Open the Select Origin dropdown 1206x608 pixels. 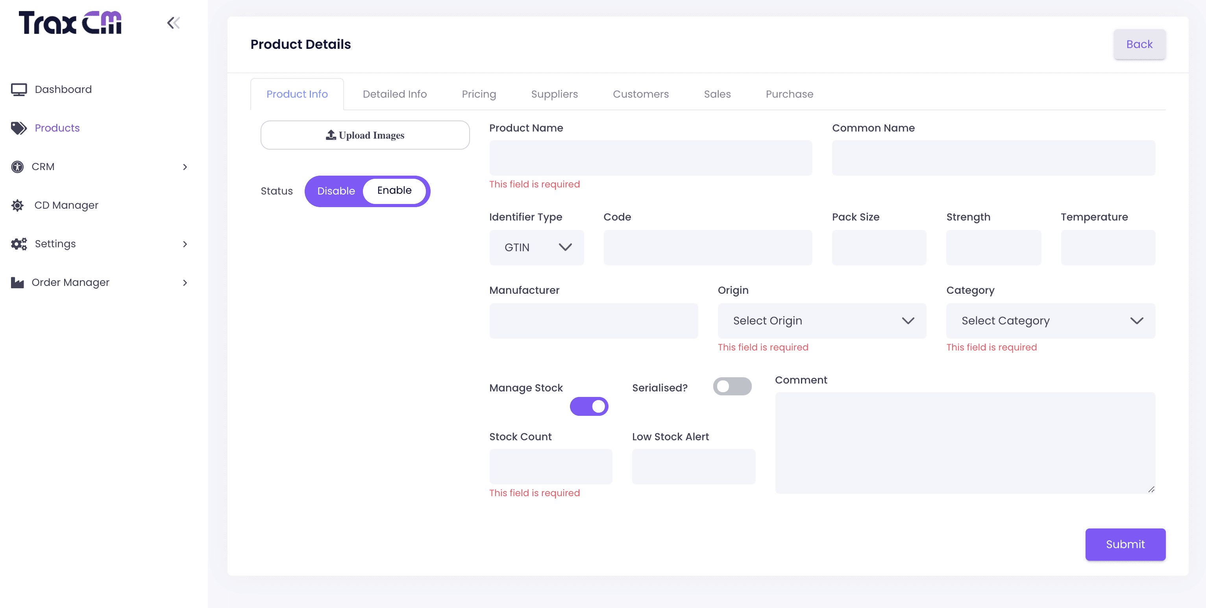point(821,321)
